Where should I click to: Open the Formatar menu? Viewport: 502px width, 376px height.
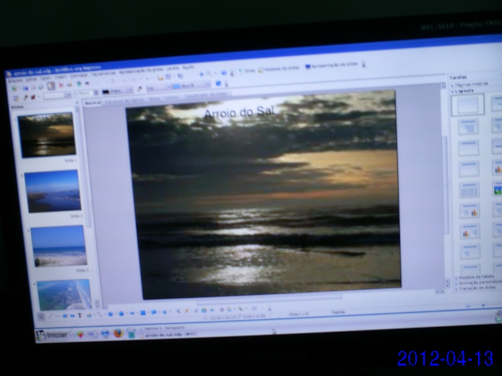(79, 76)
